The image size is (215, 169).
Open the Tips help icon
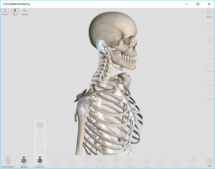point(209,162)
